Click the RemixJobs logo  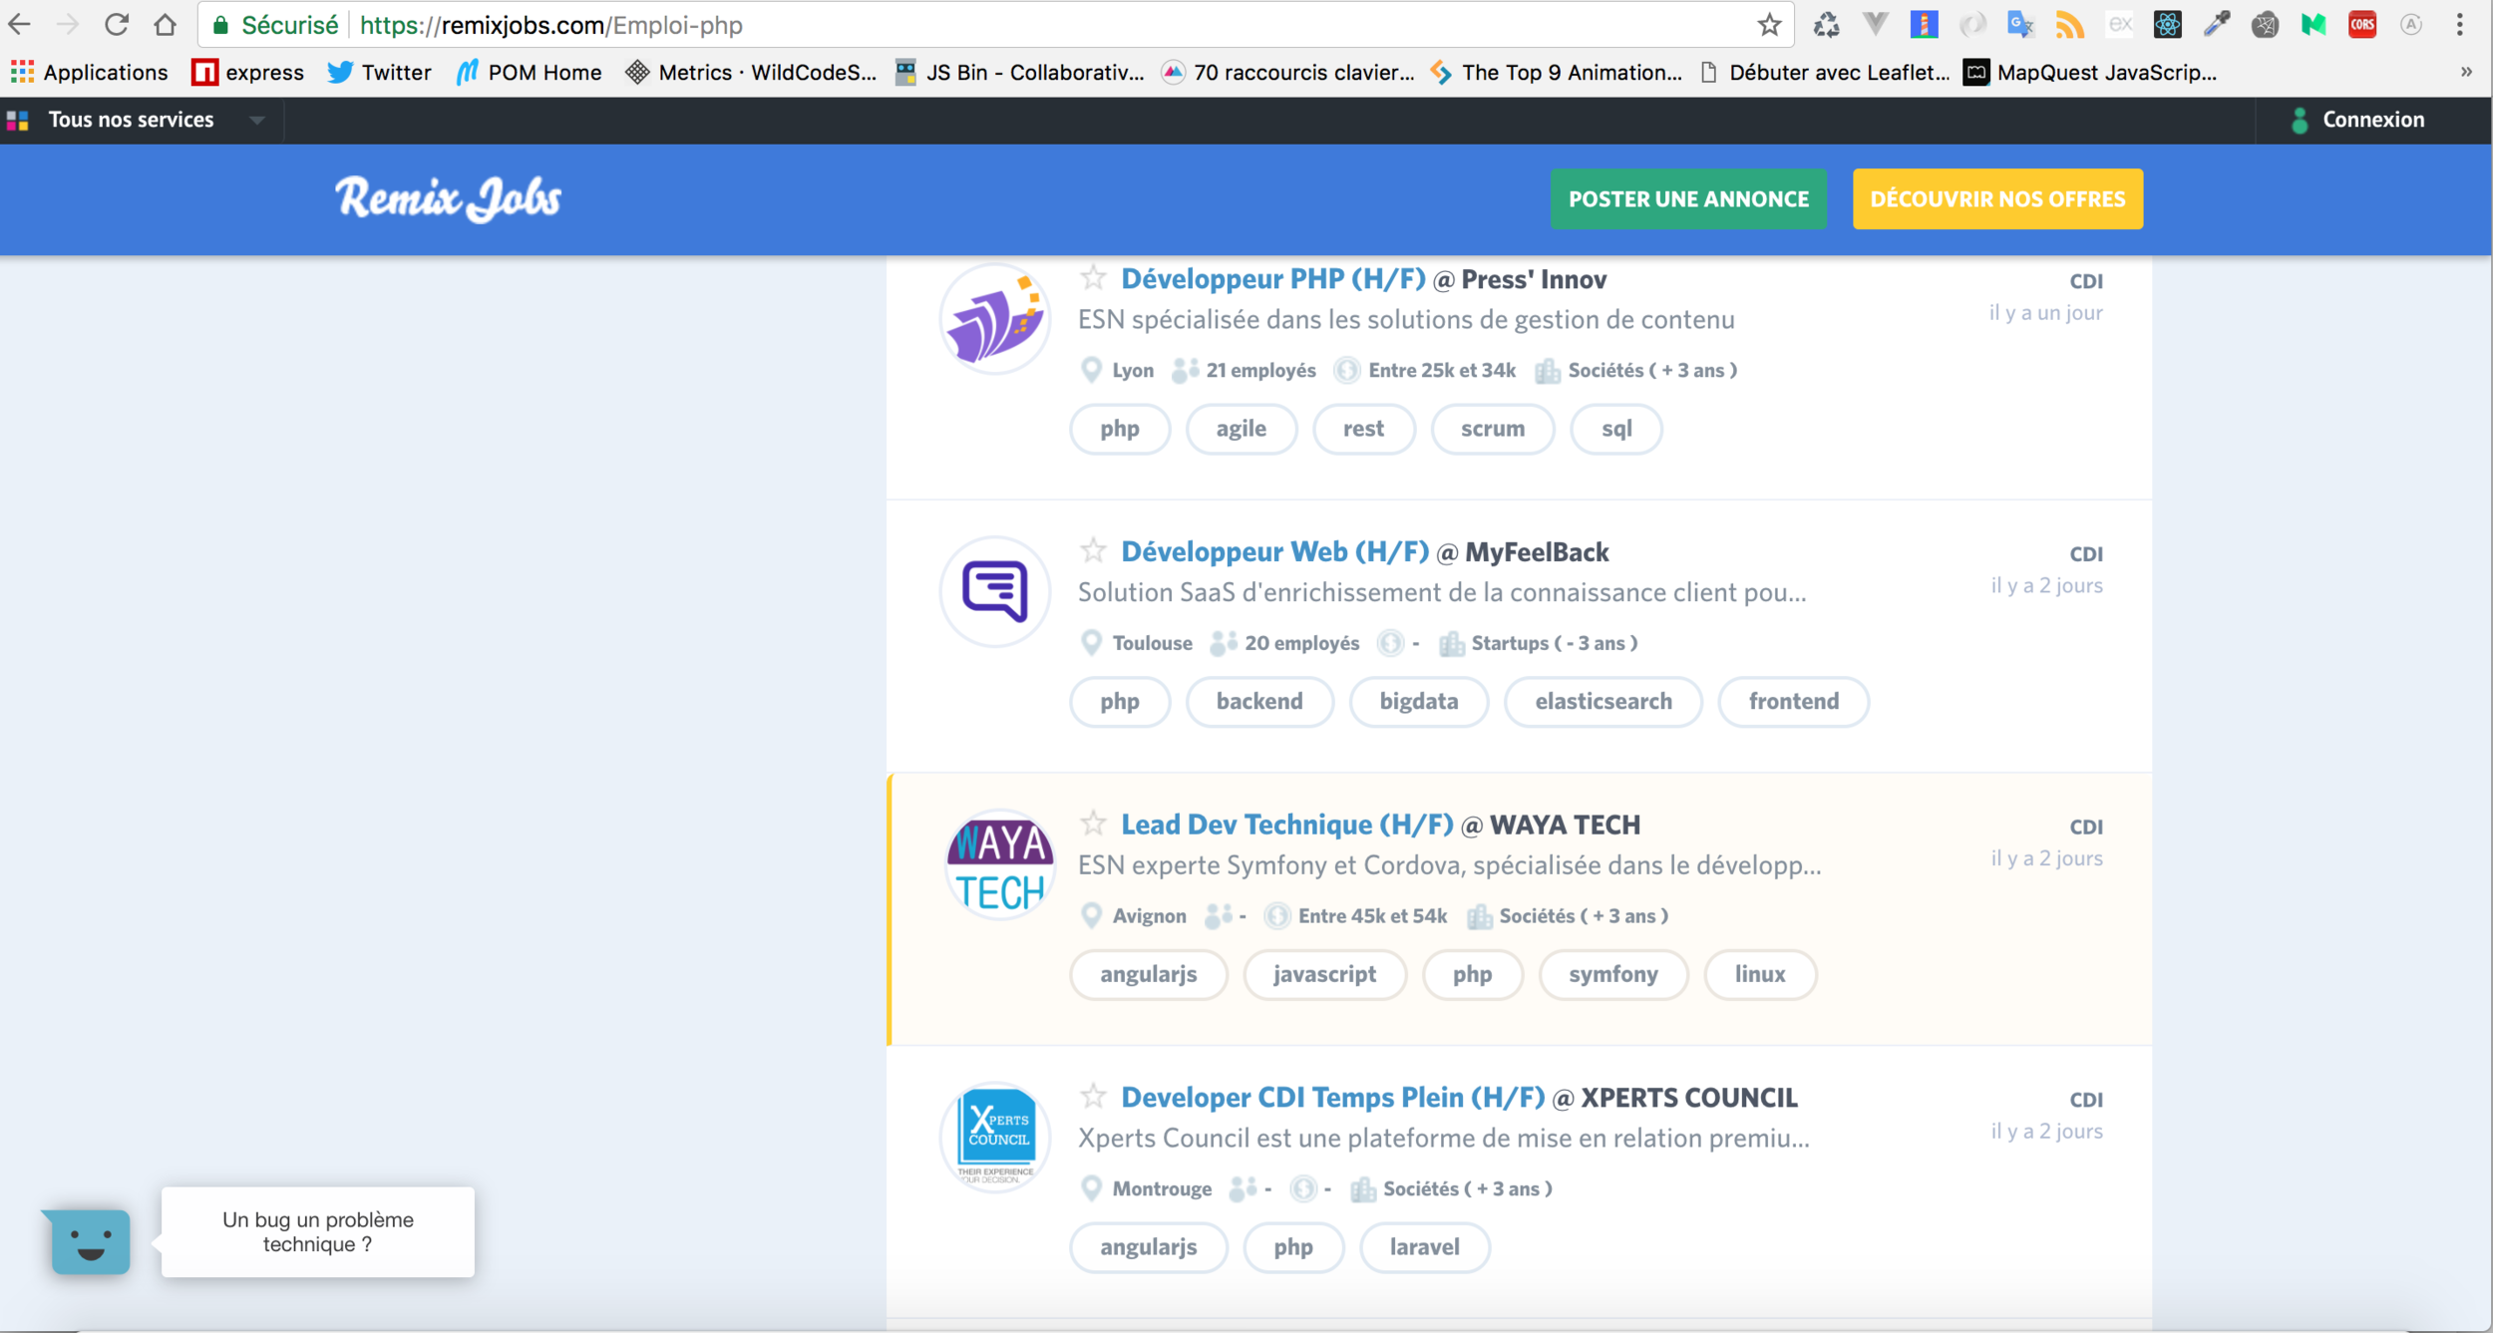448,198
